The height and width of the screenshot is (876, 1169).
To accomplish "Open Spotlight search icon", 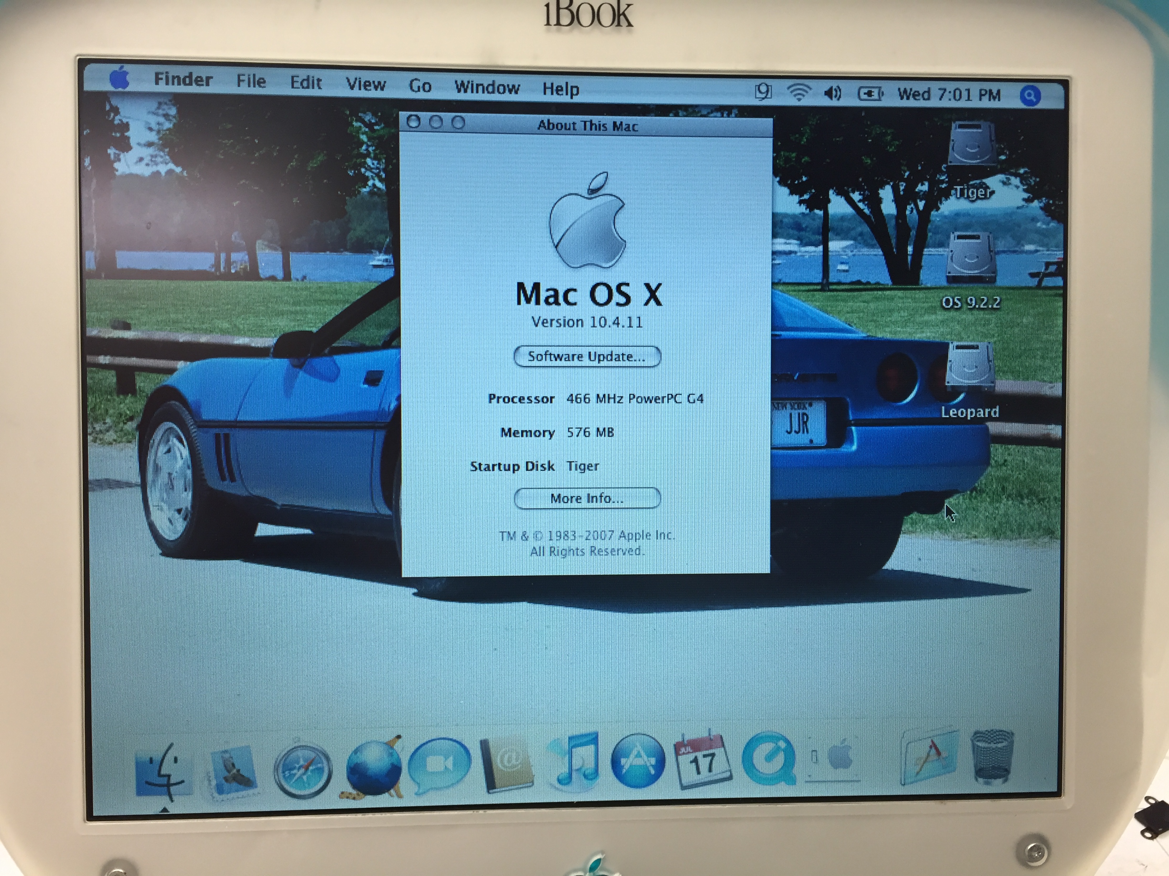I will pyautogui.click(x=1029, y=96).
